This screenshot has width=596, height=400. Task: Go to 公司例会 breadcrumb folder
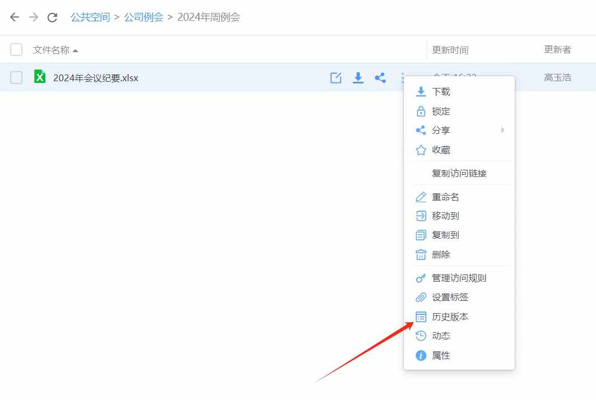(143, 17)
